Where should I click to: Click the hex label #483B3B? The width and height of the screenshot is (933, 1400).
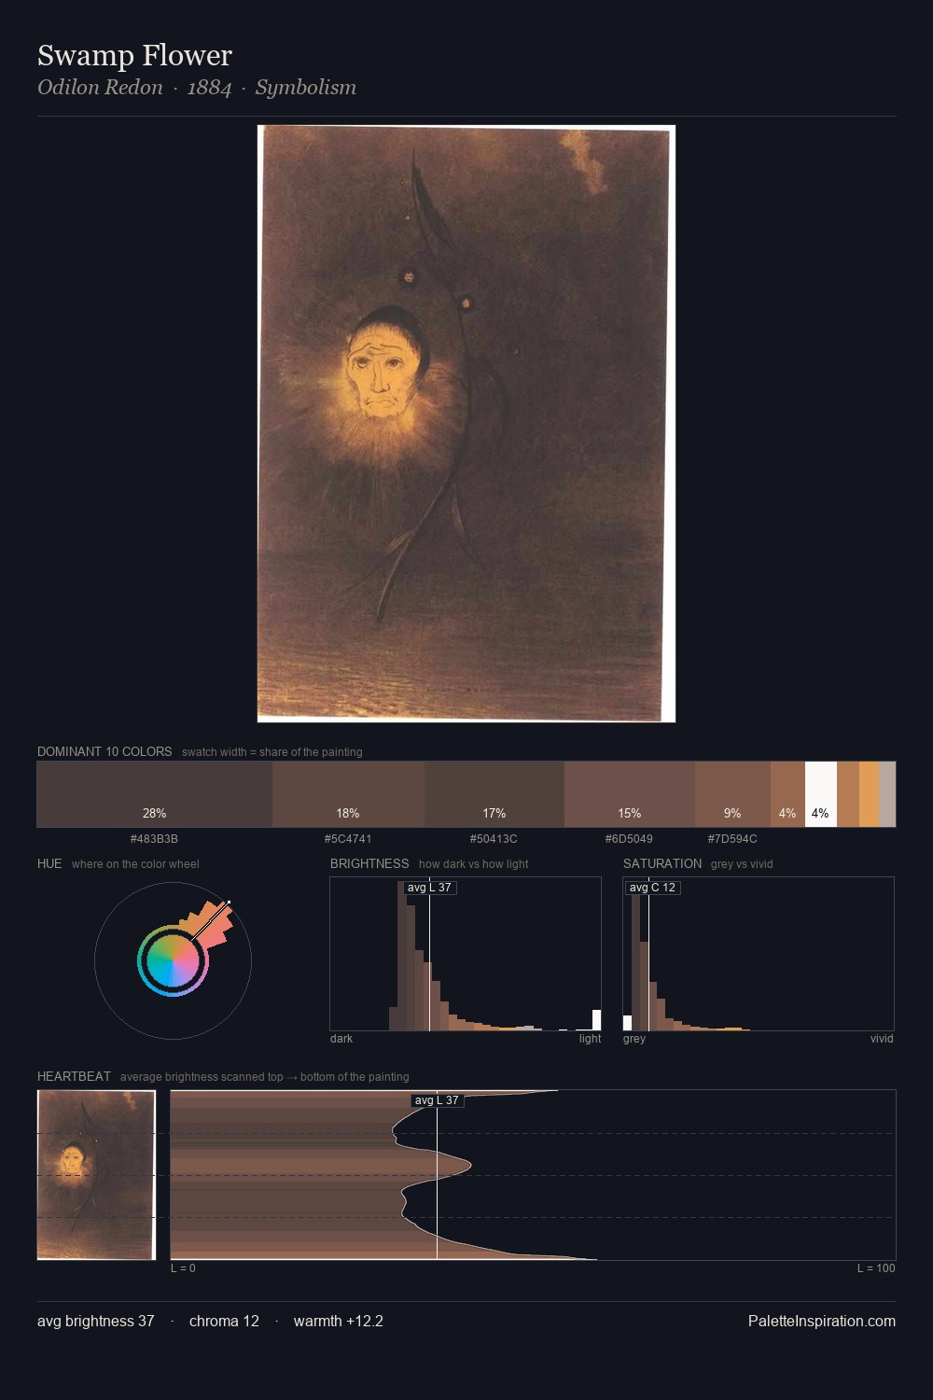[x=154, y=839]
